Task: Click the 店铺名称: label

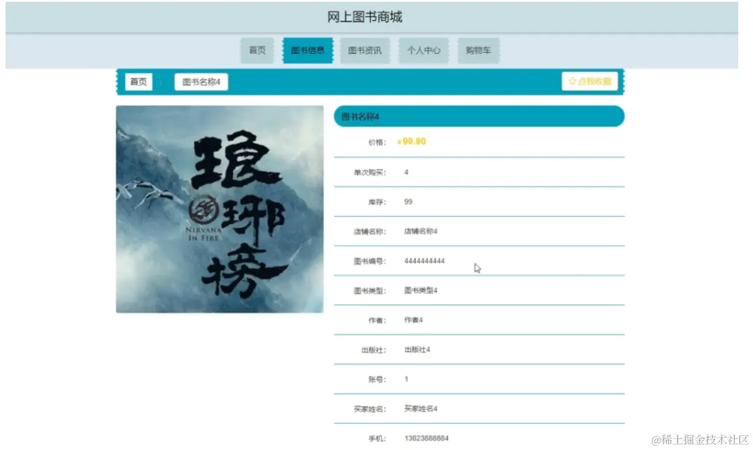Action: point(370,232)
